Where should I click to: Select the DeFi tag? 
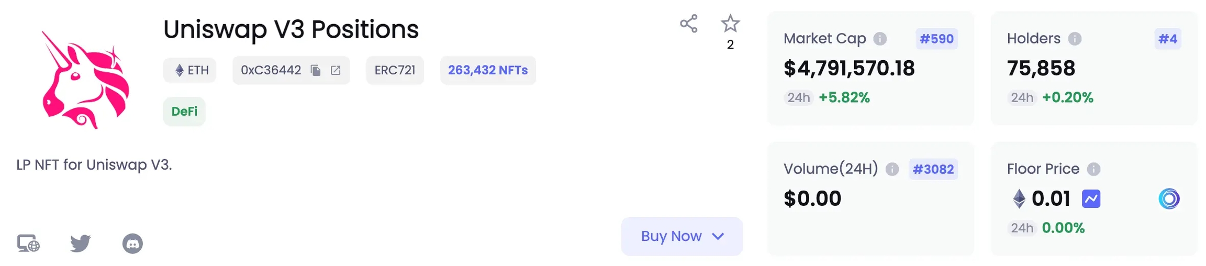pyautogui.click(x=184, y=112)
